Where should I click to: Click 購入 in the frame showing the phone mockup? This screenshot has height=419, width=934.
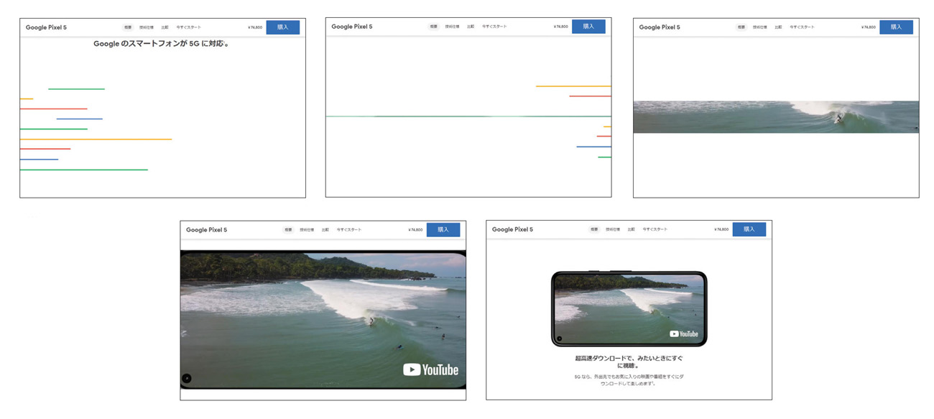tap(749, 229)
